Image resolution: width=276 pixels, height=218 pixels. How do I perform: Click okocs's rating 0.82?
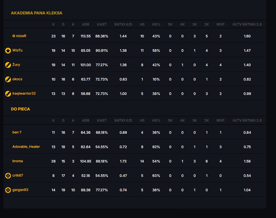(247, 79)
